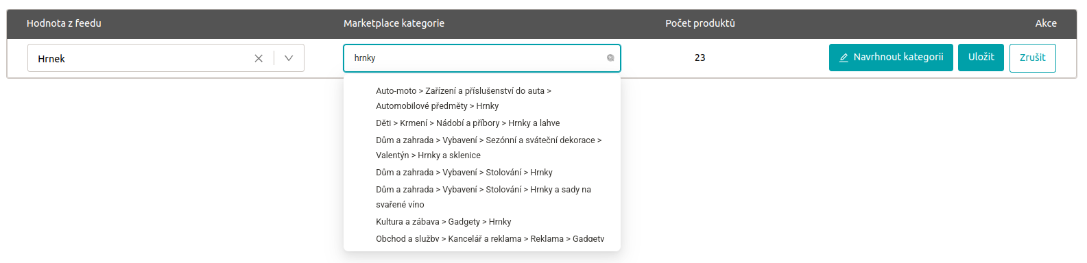The image size is (1087, 263).
Task: Pick Dům a zahrada > Stolování > Hrnky
Action: 482,173
